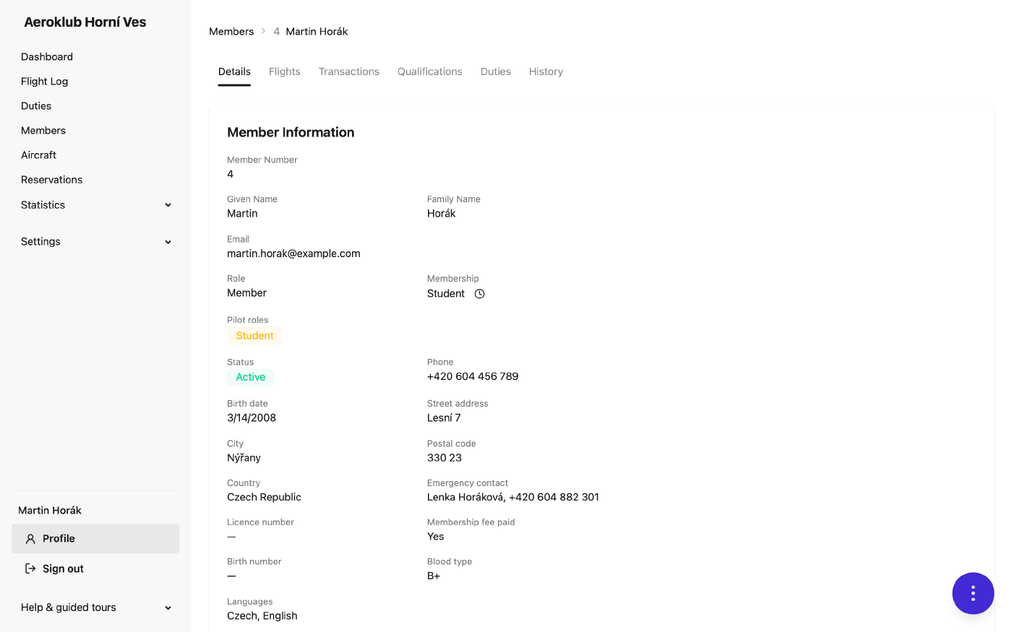Click the Member Information heading
The height and width of the screenshot is (632, 1012).
(291, 132)
